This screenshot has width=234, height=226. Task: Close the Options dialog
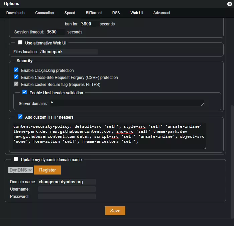[x=230, y=4]
